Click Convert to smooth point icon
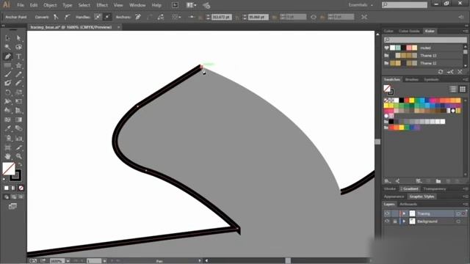 tap(67, 17)
